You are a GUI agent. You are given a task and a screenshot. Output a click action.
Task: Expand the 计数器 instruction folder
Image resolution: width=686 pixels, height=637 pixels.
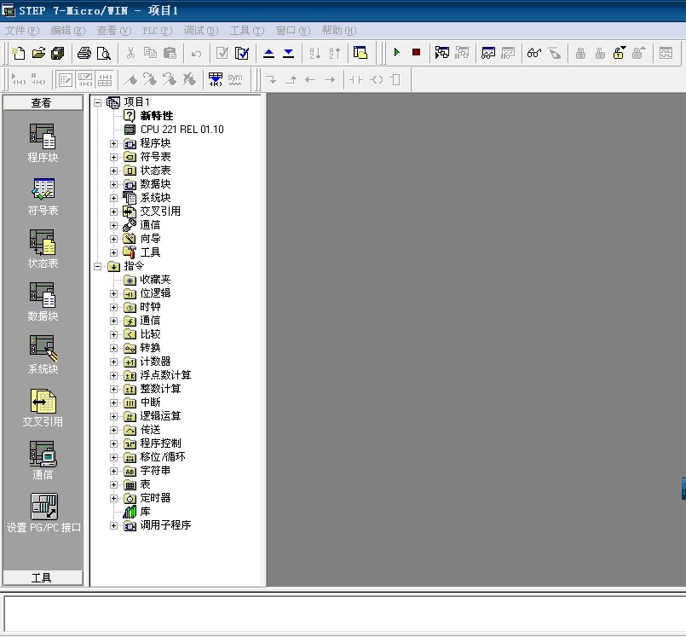pos(114,362)
